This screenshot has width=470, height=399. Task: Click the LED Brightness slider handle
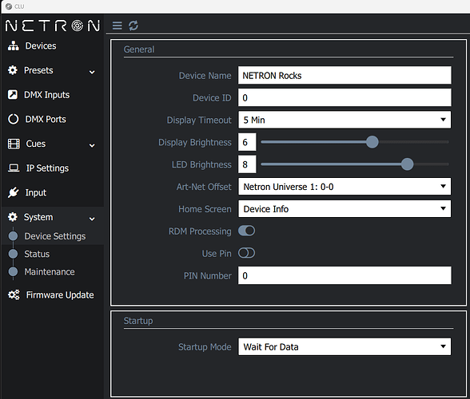pos(407,164)
